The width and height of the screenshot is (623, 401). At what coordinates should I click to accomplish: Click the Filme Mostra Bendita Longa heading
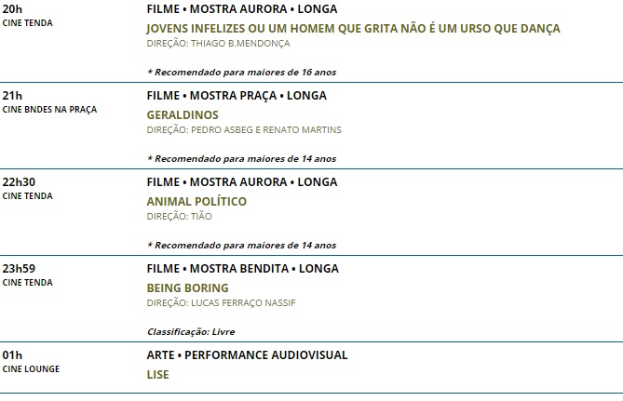[x=242, y=268]
